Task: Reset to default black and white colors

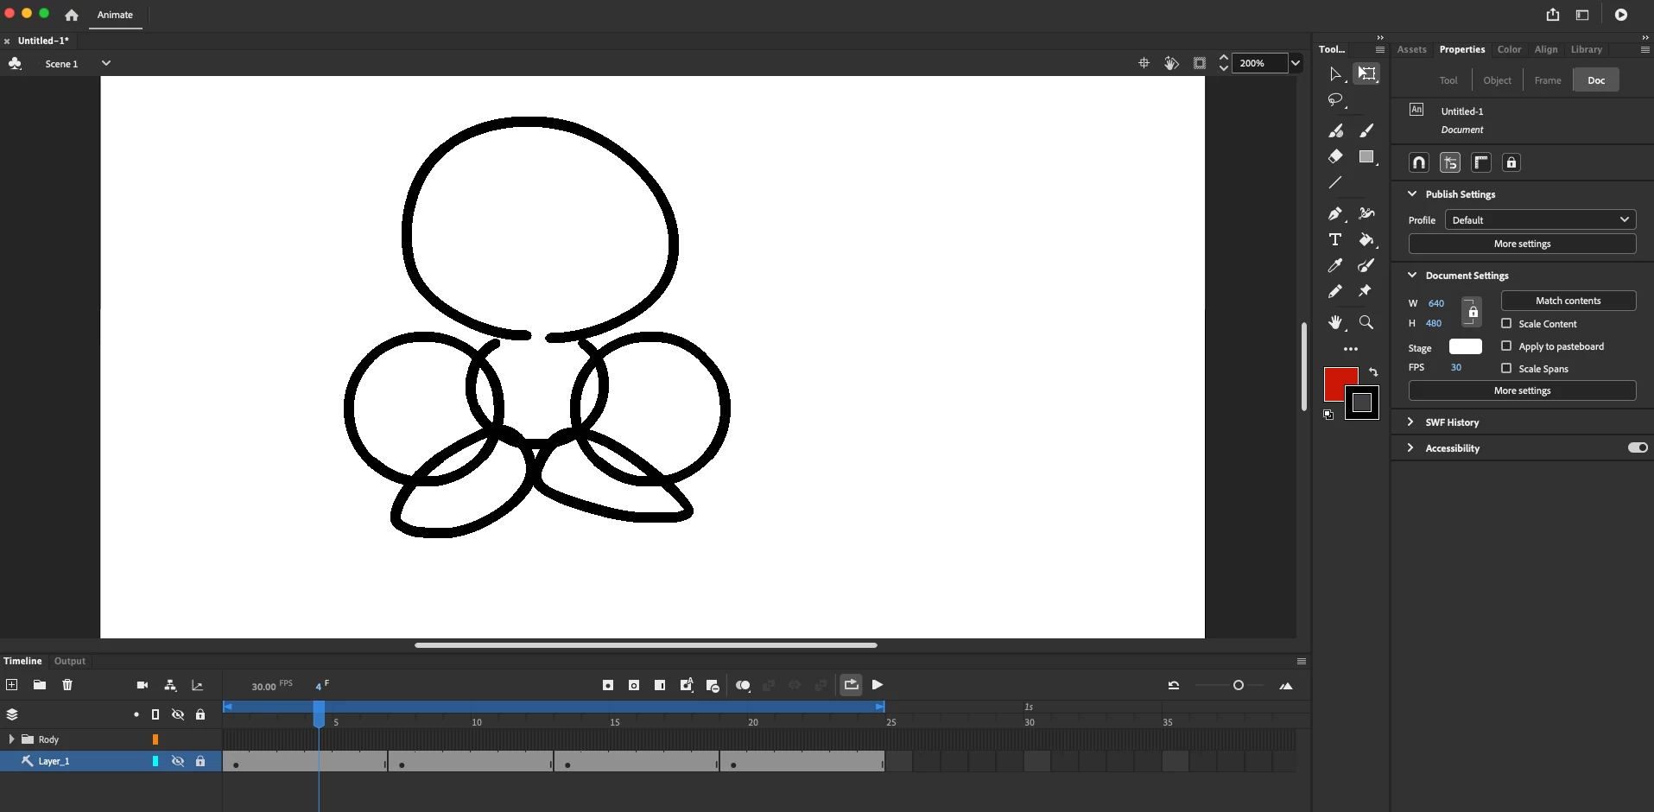Action: pyautogui.click(x=1328, y=416)
